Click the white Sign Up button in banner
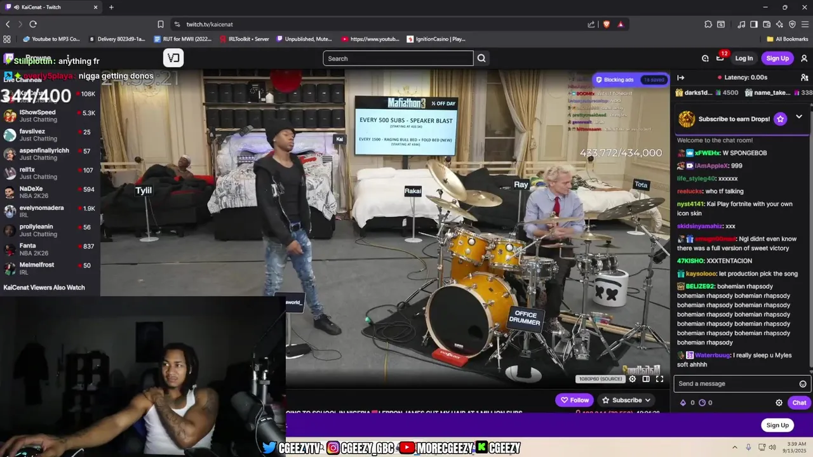Viewport: 813px width, 457px height. pos(777,425)
